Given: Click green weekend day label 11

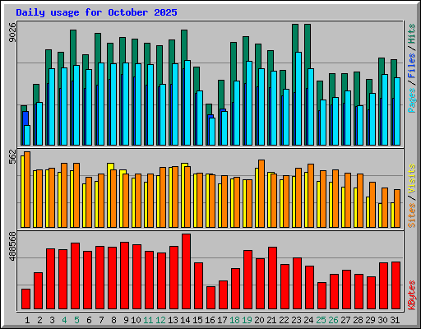Looking at the screenshot, I should (148, 320).
